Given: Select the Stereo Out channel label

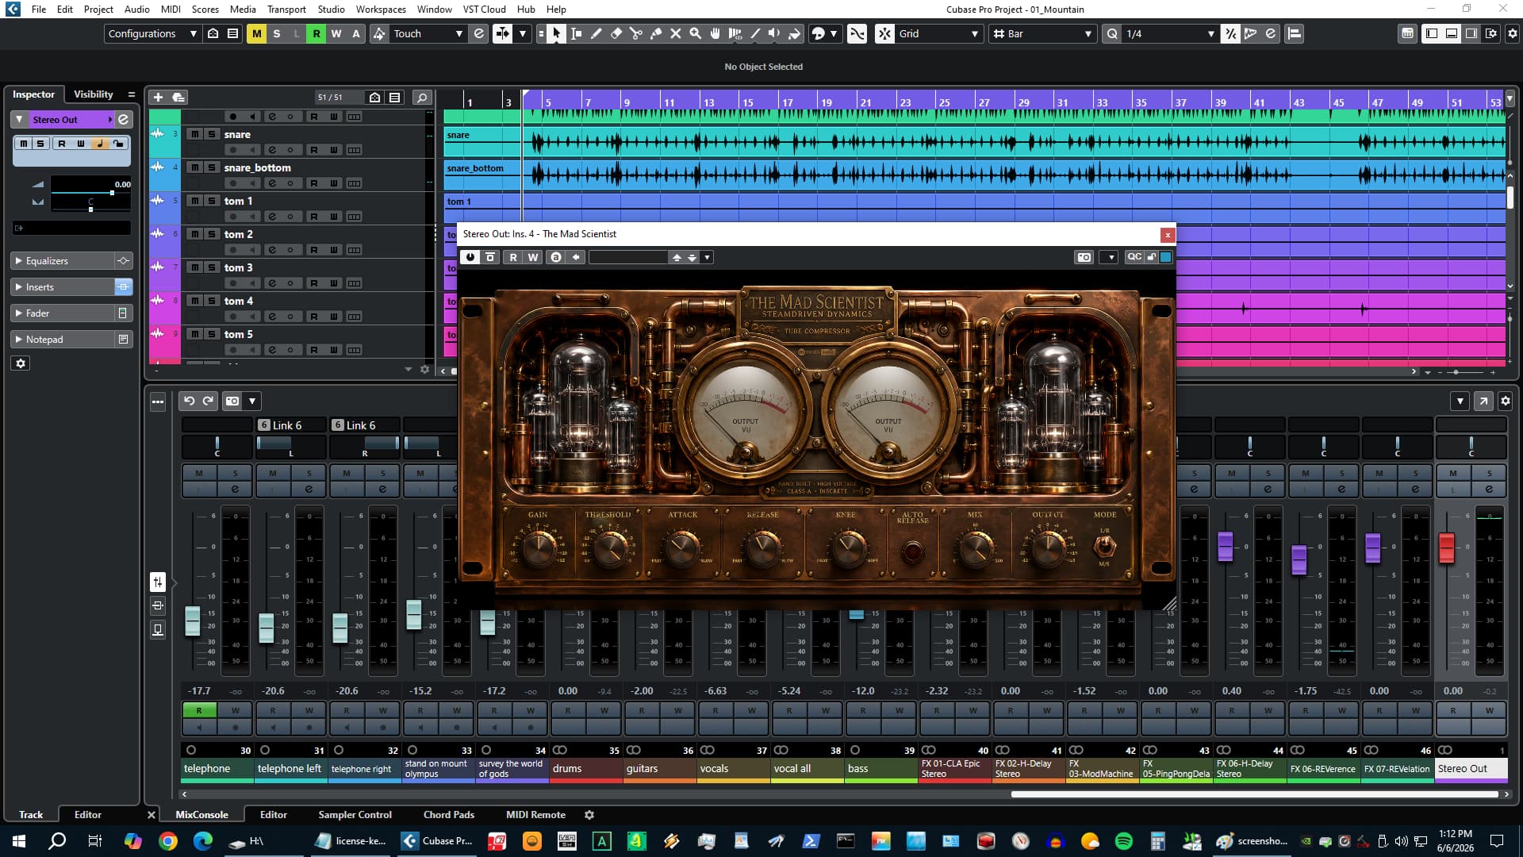Looking at the screenshot, I should point(1471,768).
